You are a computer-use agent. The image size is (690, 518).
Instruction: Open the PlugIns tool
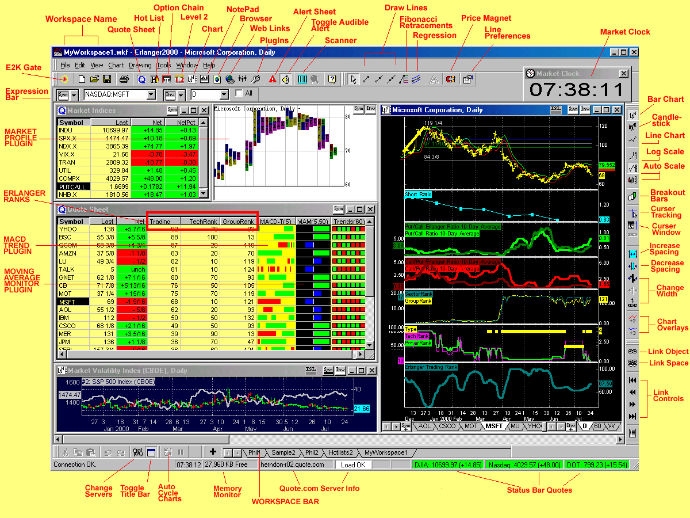[255, 79]
